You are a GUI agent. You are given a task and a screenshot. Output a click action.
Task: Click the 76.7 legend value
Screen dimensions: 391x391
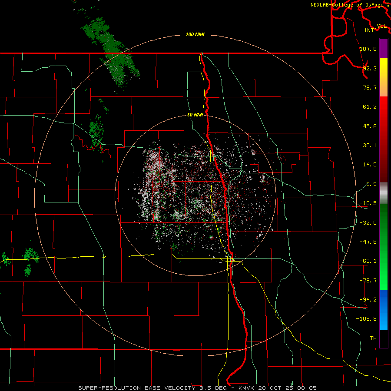point(370,87)
